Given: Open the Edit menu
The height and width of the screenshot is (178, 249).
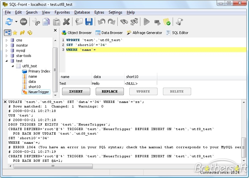Looking at the screenshot, I should pos(18,12).
